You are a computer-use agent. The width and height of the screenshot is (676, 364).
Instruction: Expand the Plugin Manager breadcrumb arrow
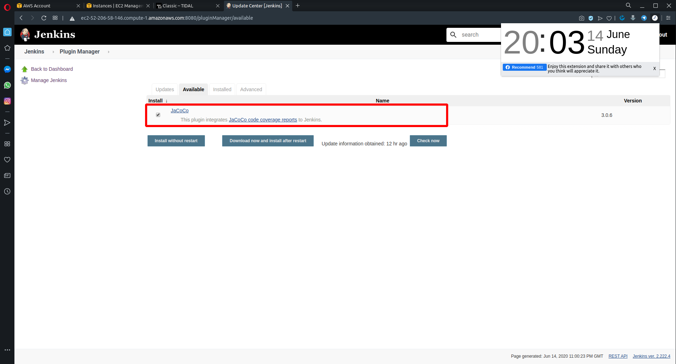pos(109,52)
